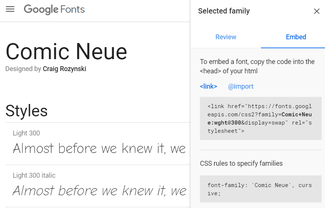Click the Selected family panel title
Screen dimensions: 325x208
click(x=224, y=11)
